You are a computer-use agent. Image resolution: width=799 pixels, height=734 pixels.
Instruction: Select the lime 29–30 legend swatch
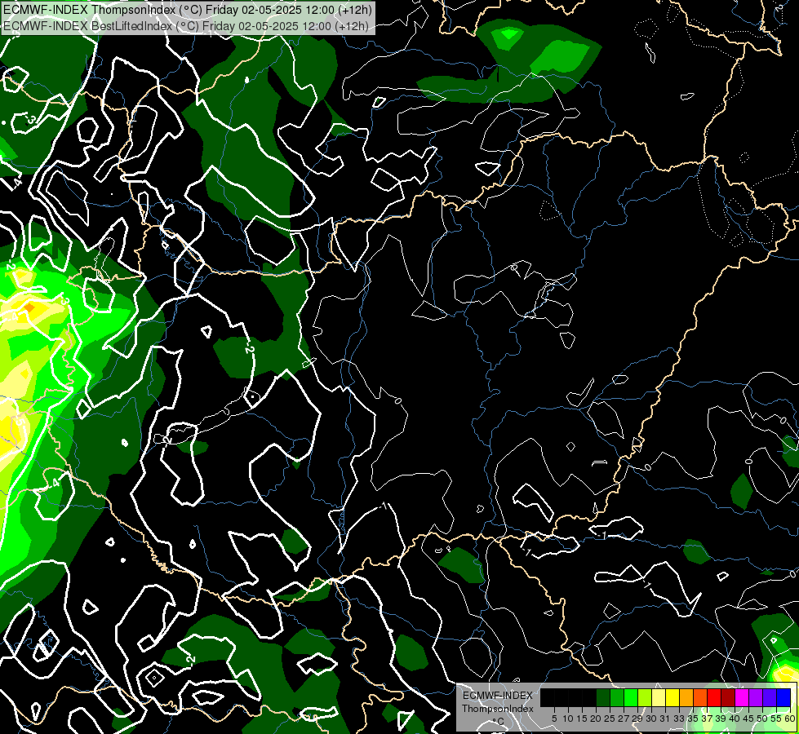tap(645, 697)
